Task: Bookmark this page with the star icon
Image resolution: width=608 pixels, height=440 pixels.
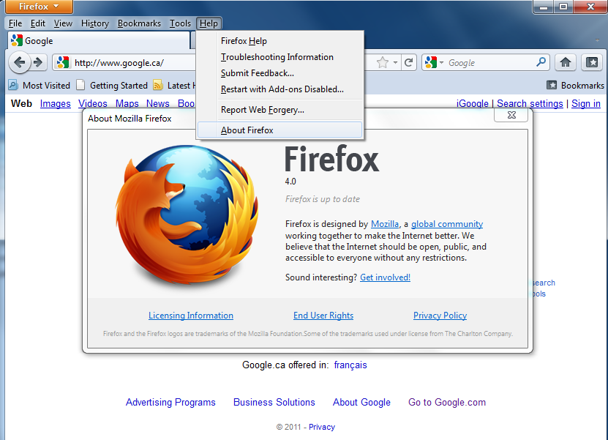Action: tap(383, 62)
